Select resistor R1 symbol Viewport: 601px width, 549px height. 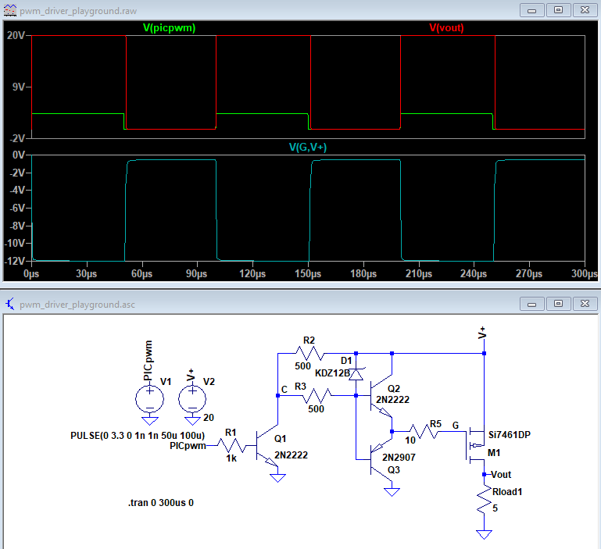(x=232, y=446)
